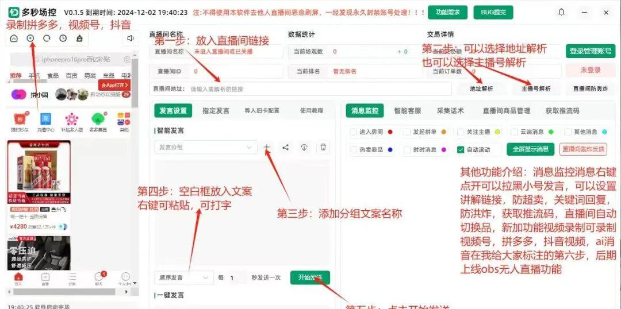Expand the 发言分组 dropdown
Viewport: 621px width, 309px height.
coord(205,147)
